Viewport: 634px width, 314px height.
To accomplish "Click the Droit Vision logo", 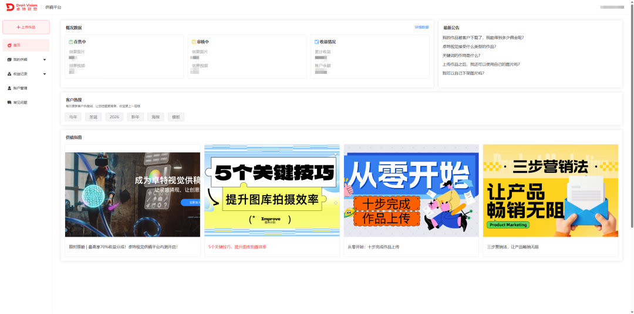I will (22, 7).
